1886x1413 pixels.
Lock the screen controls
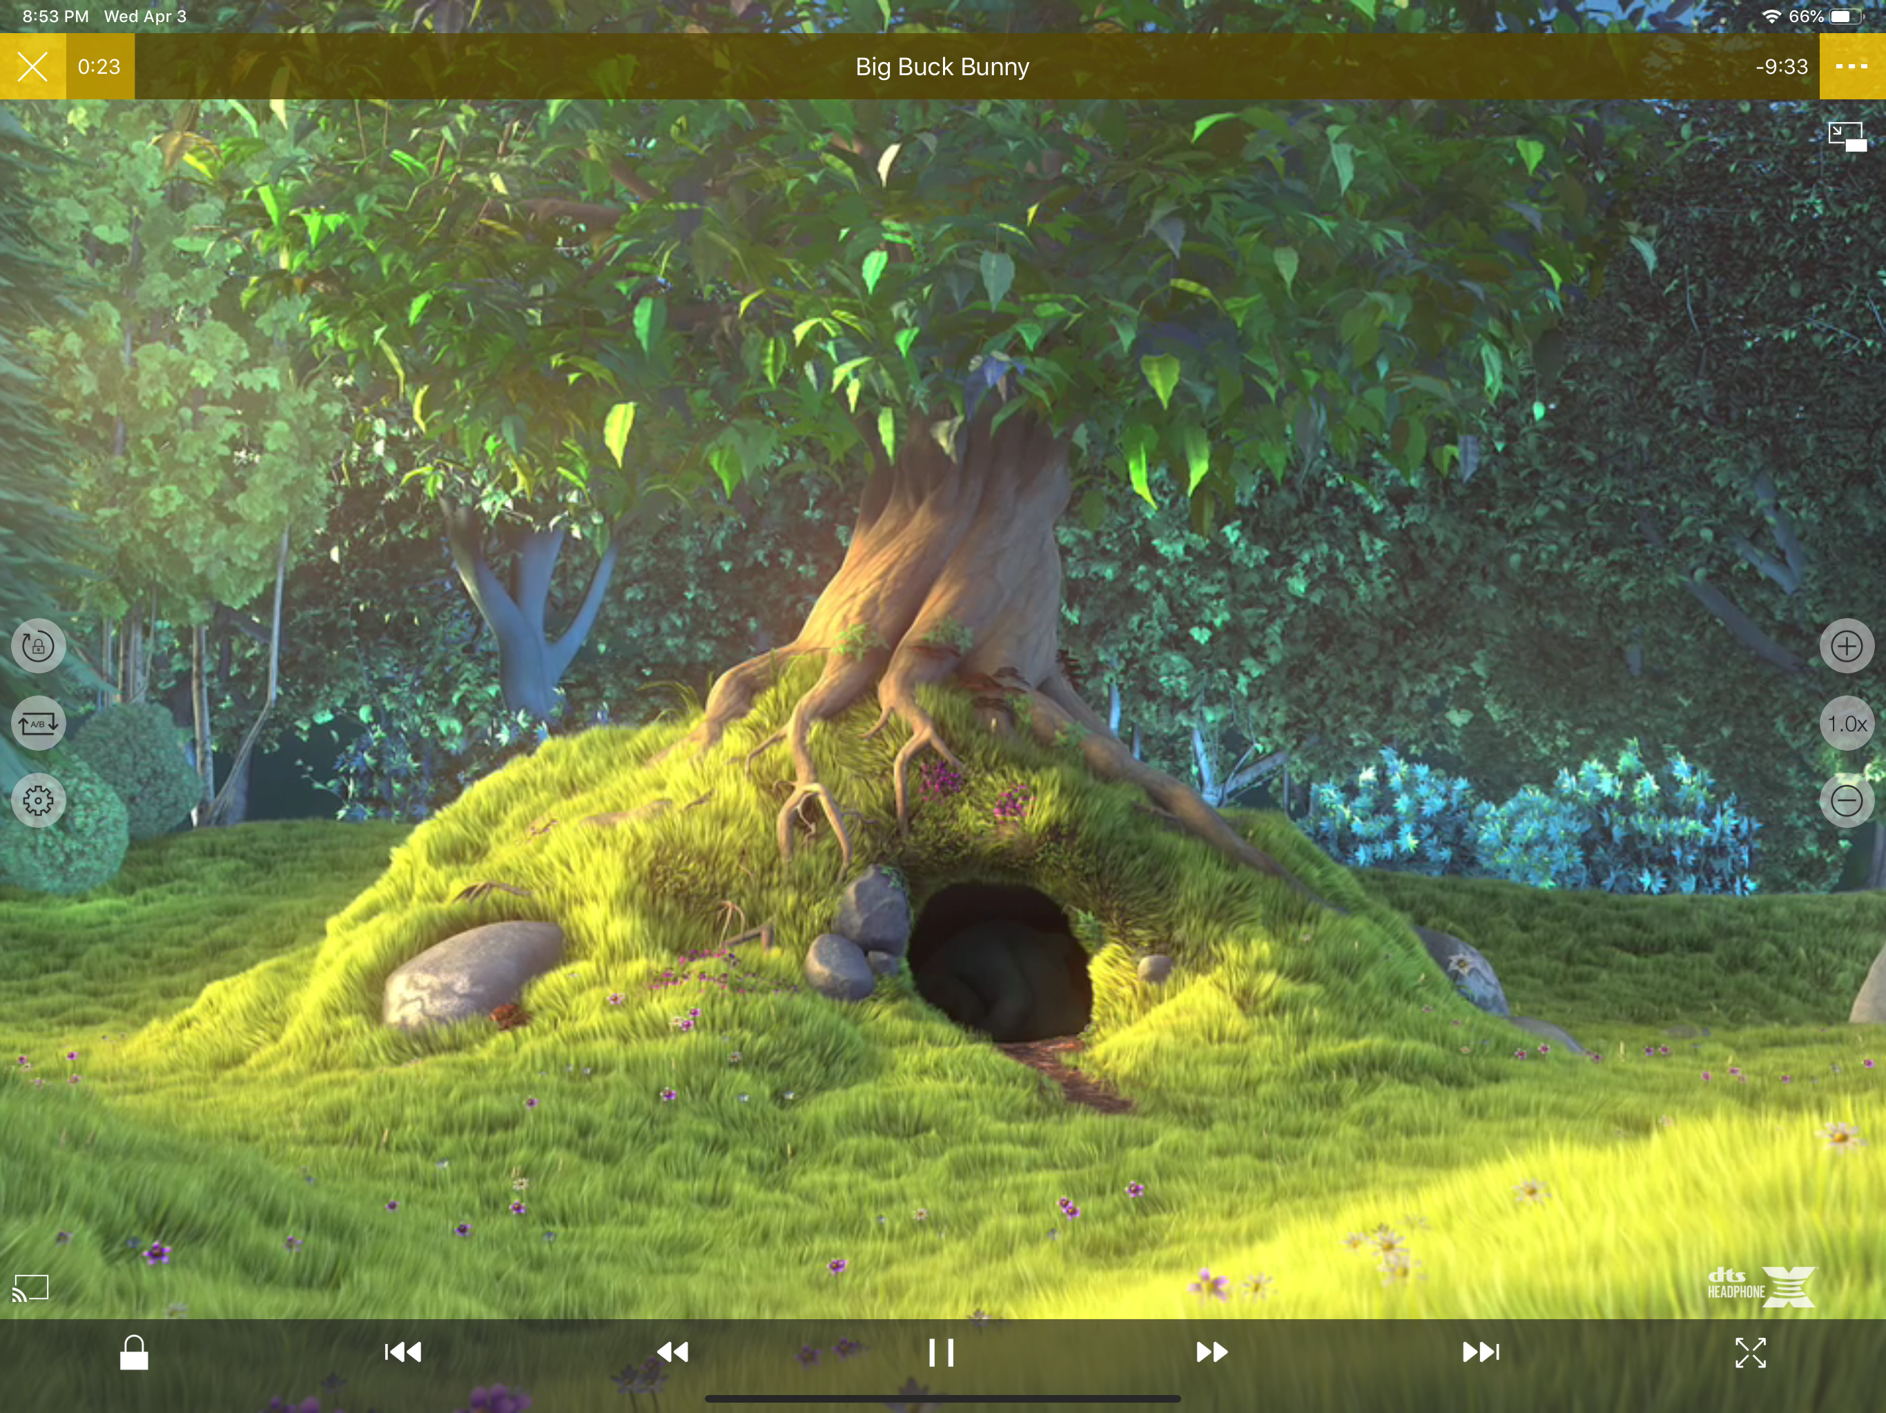coord(134,1352)
